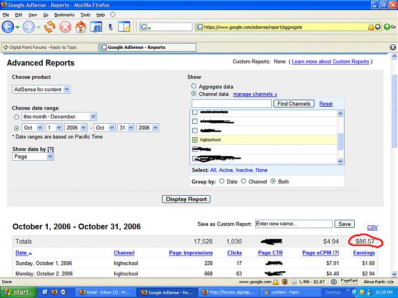Click the Forward arrow button
This screenshot has width=398, height=298.
(28, 27)
